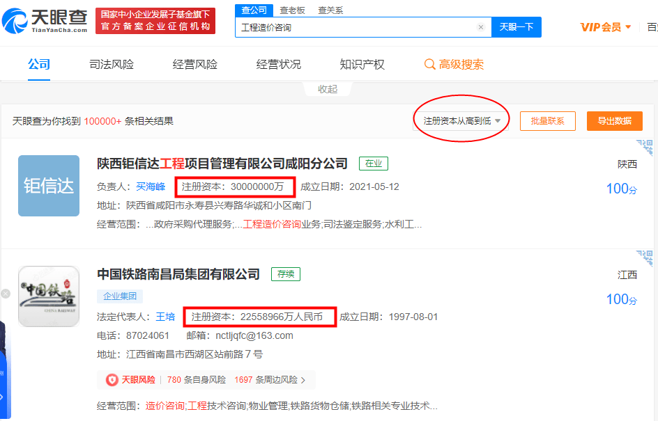Open the 王培 legal representative link

(165, 317)
